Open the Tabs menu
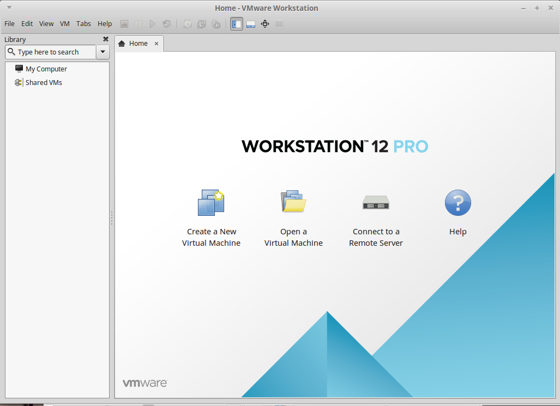The height and width of the screenshot is (406, 560). pyautogui.click(x=83, y=23)
